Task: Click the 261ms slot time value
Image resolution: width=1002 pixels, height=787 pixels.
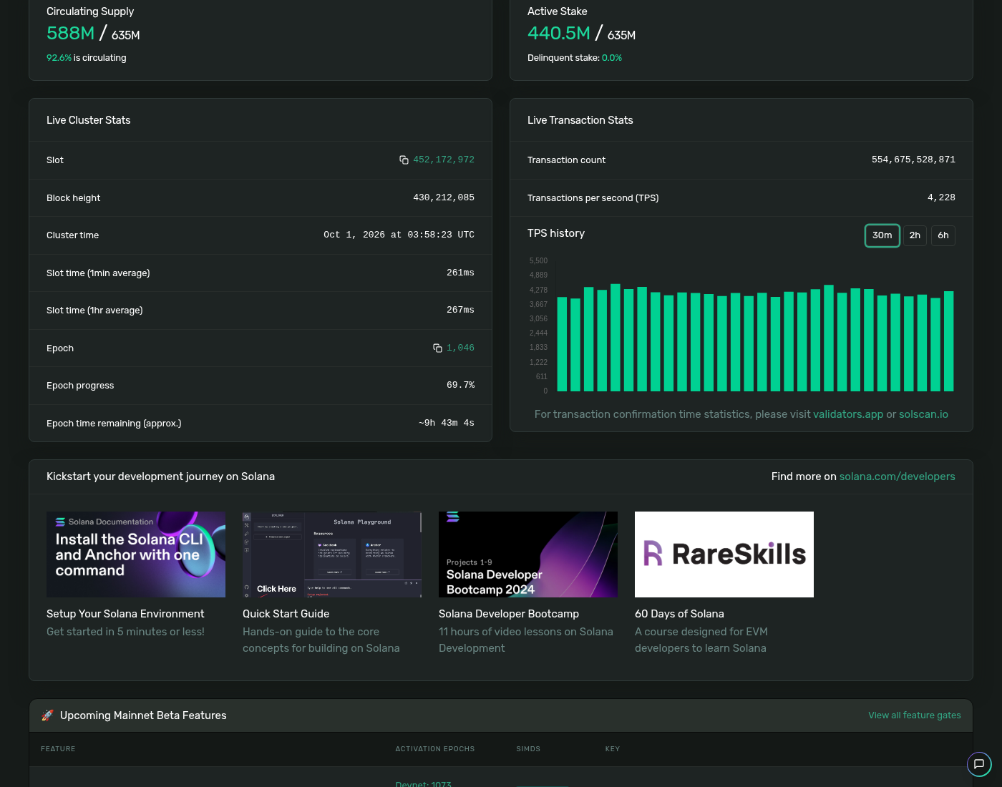Action: click(x=460, y=273)
